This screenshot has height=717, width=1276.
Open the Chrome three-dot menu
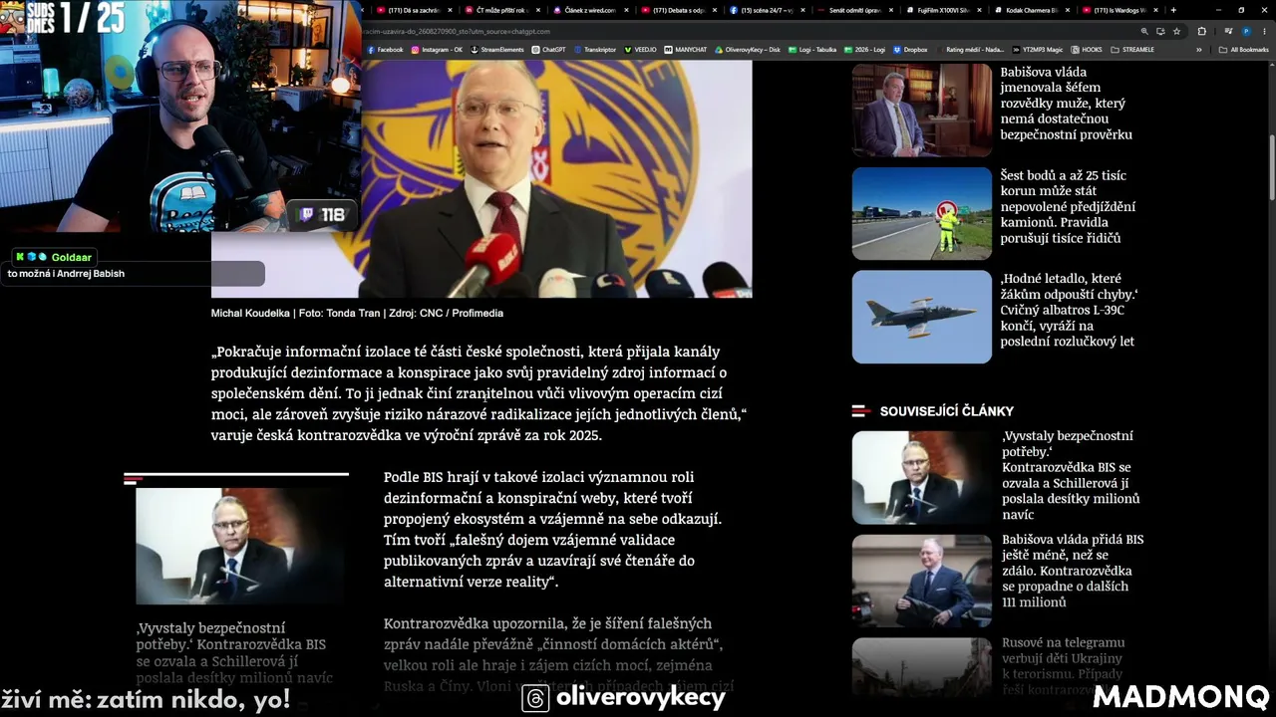pos(1263,31)
